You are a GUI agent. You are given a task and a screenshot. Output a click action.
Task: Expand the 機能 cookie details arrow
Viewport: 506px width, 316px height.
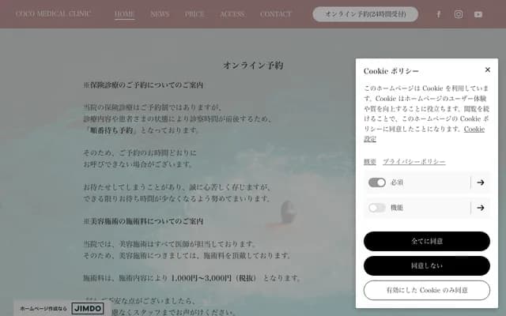[480, 208]
